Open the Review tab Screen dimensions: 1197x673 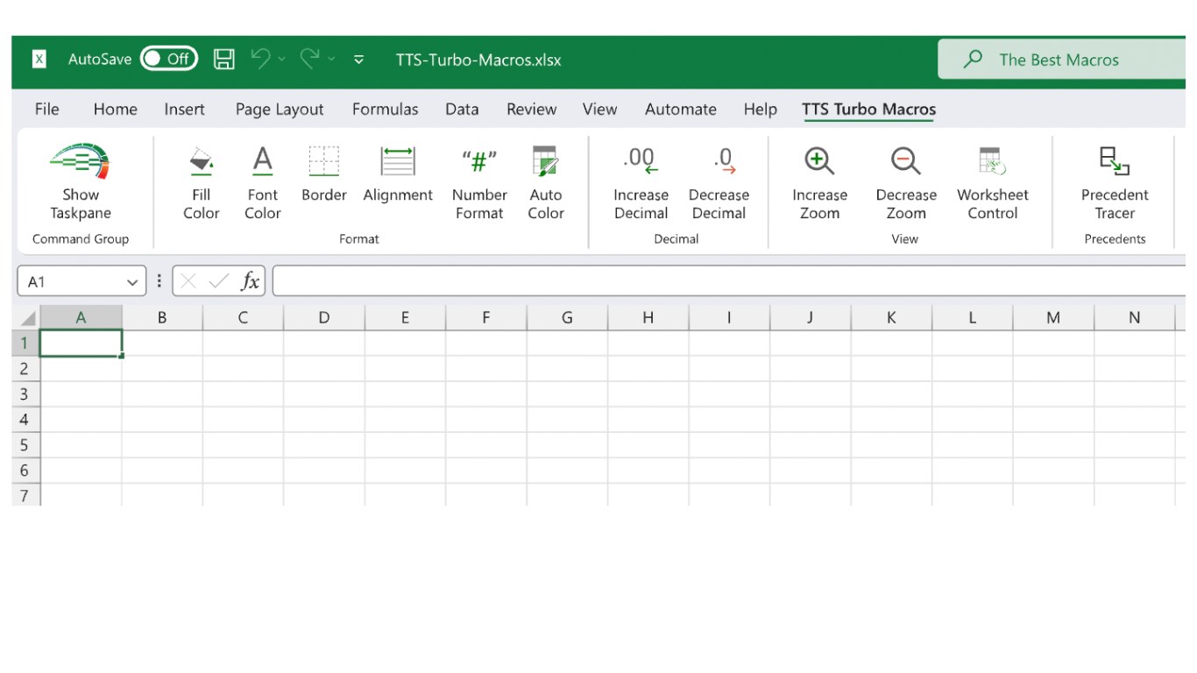[532, 110]
